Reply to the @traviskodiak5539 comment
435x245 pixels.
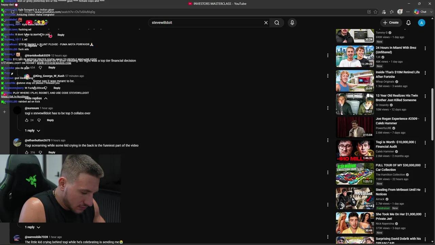click(52, 67)
